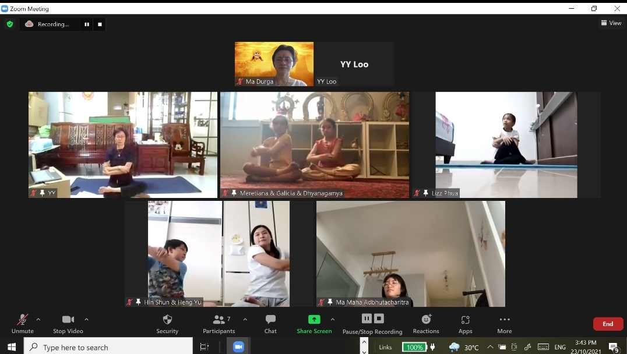Viewport: 627px width, 354px height.
Task: Click the green encryption shield icon
Action: [9, 24]
